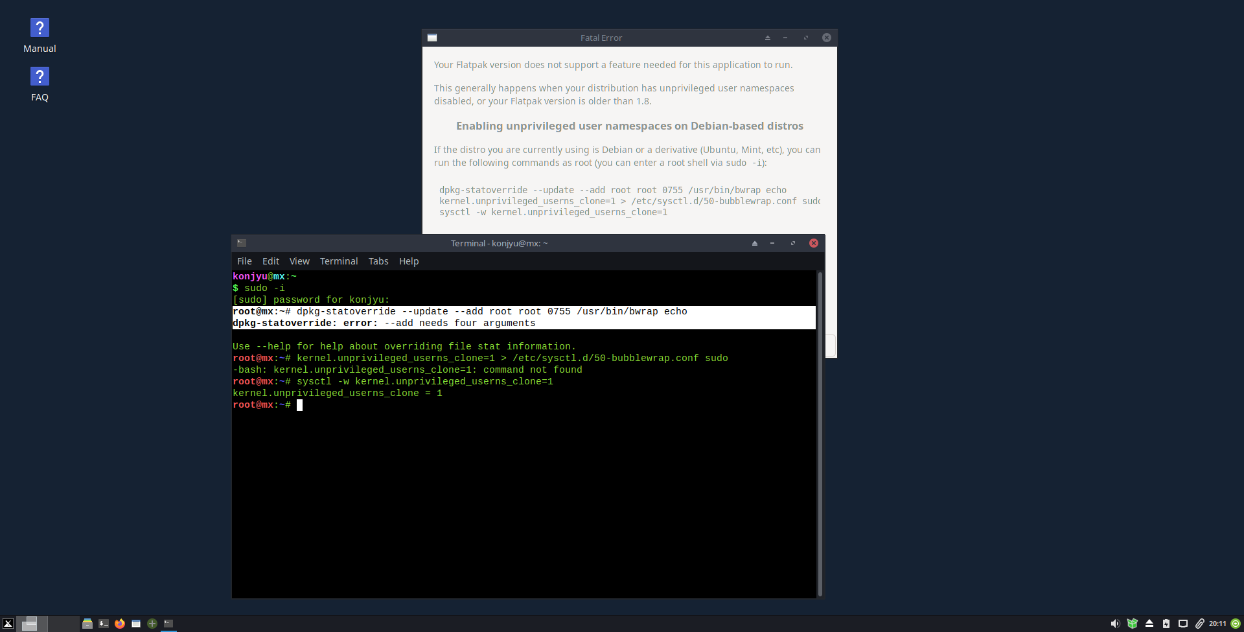
Task: Open the file manager from the taskbar
Action: (87, 624)
